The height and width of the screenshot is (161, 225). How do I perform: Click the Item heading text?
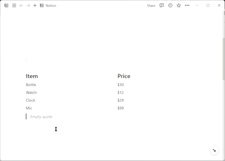point(32,76)
